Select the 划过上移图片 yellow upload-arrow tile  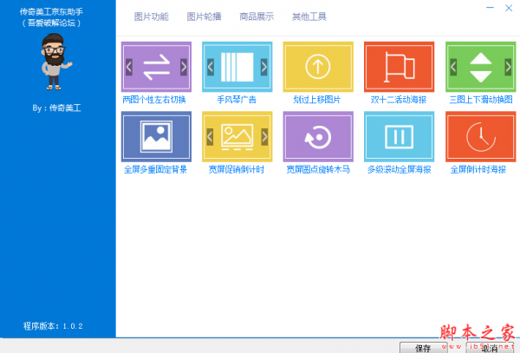click(x=318, y=67)
